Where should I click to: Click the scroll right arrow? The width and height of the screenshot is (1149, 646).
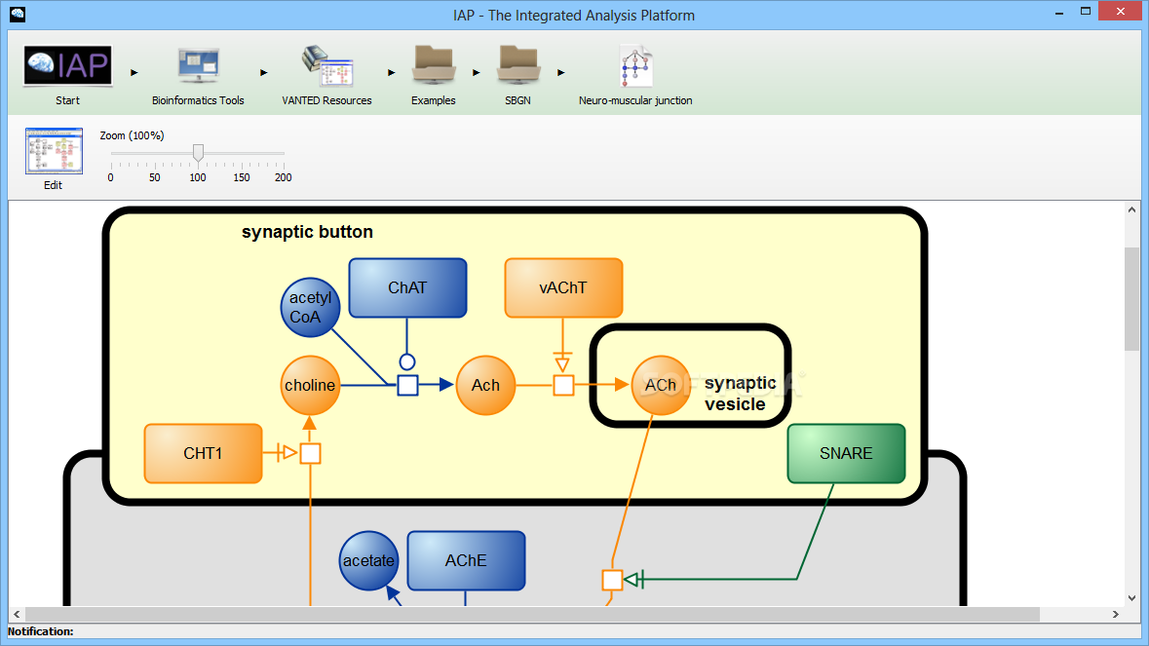pos(1116,614)
